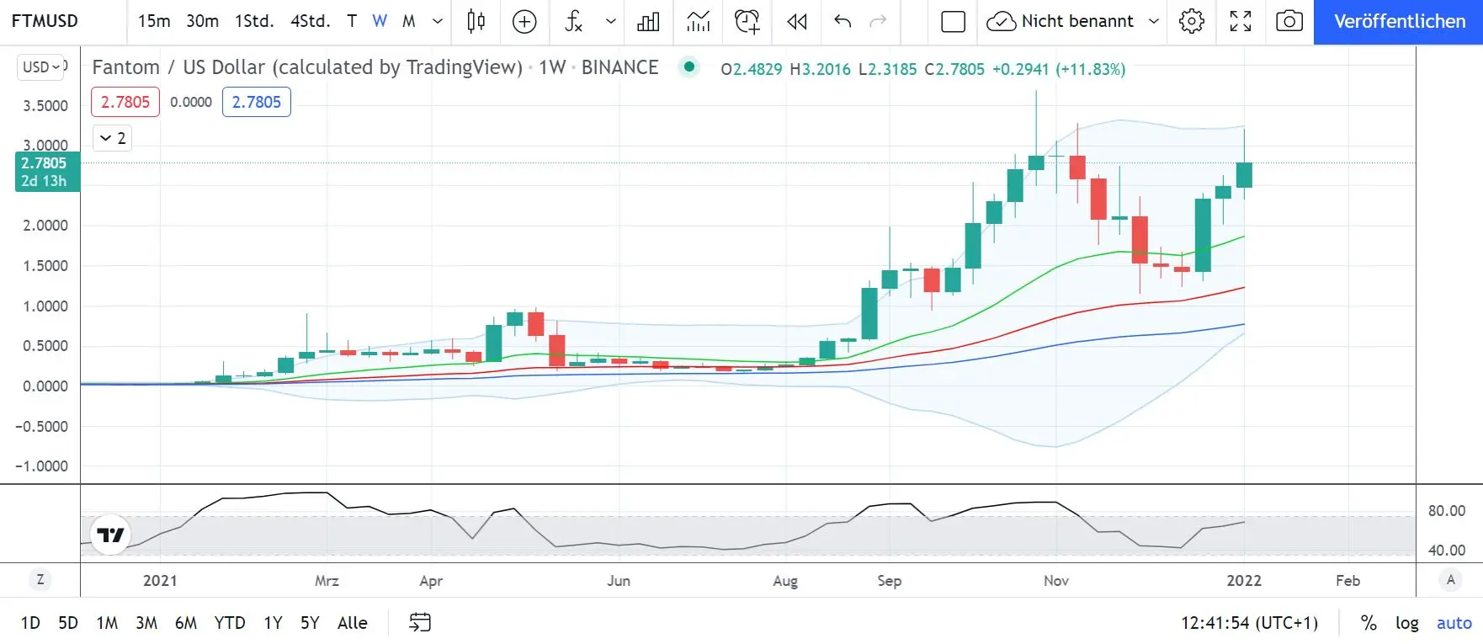Open the USD currency dropdown

tap(41, 67)
